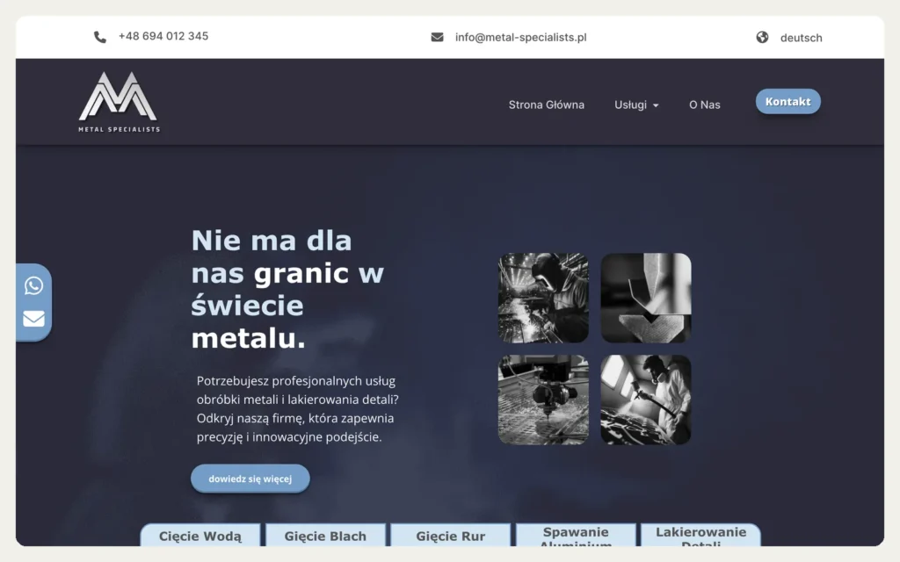Select the Gięcie Rur tab
The image size is (900, 562).
pyautogui.click(x=451, y=536)
